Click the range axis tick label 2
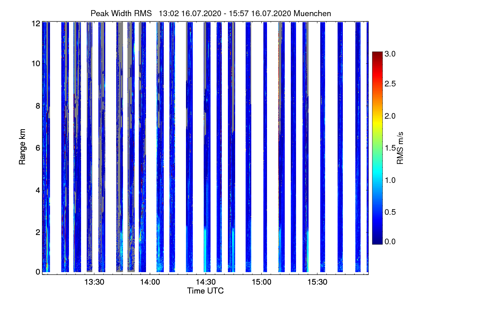This screenshot has width=484, height=323. pyautogui.click(x=38, y=232)
